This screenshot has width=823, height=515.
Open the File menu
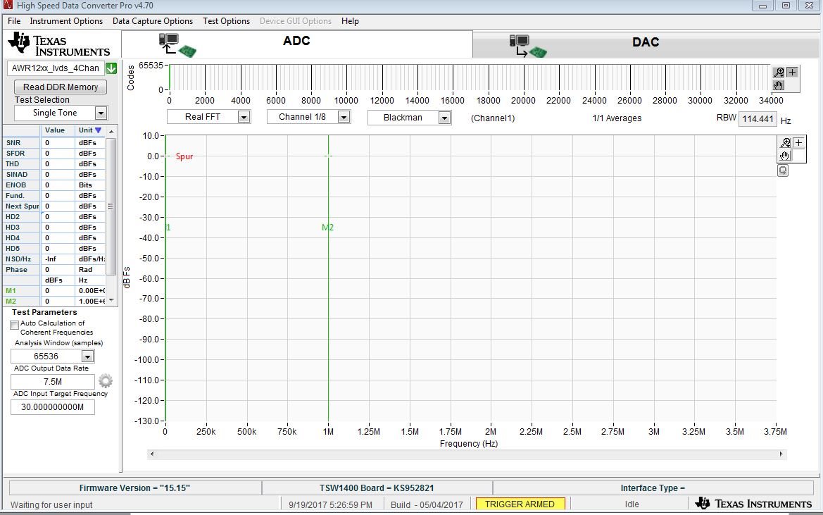[14, 21]
